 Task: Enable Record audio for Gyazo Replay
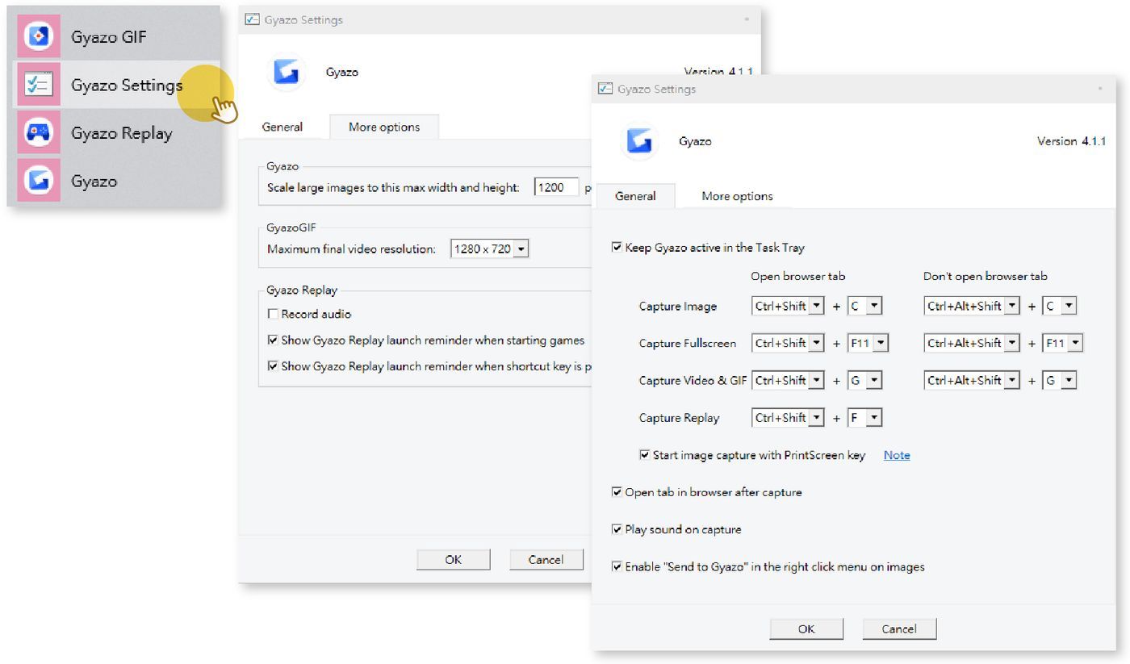point(273,314)
